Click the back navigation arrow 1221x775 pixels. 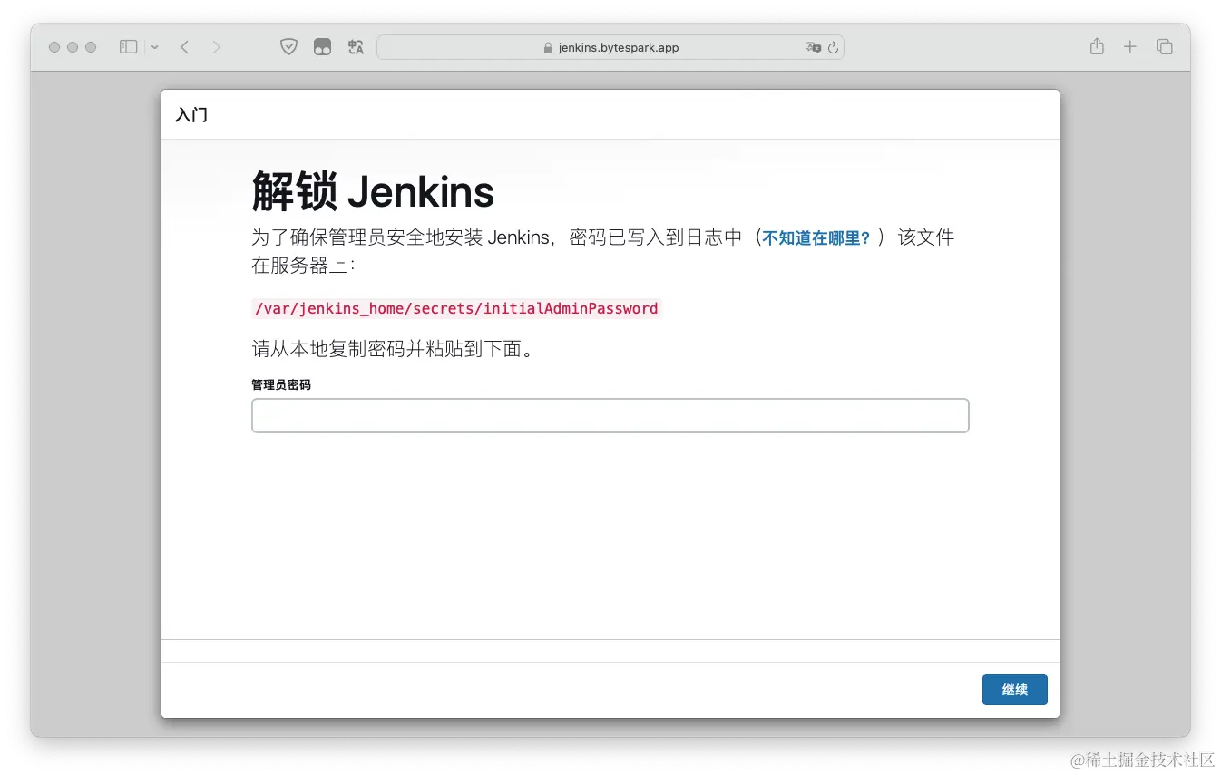pos(184,46)
